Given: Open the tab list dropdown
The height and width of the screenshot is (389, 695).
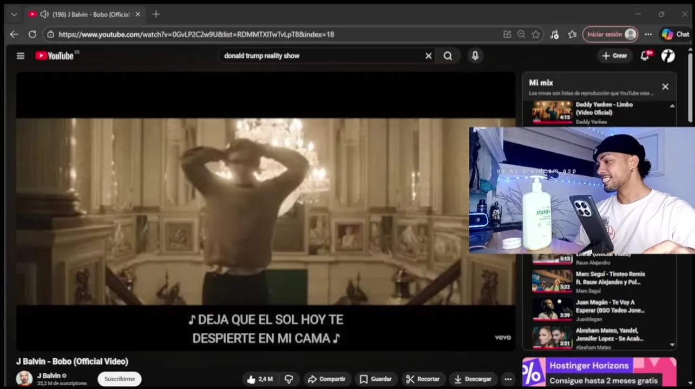Looking at the screenshot, I should (14, 14).
